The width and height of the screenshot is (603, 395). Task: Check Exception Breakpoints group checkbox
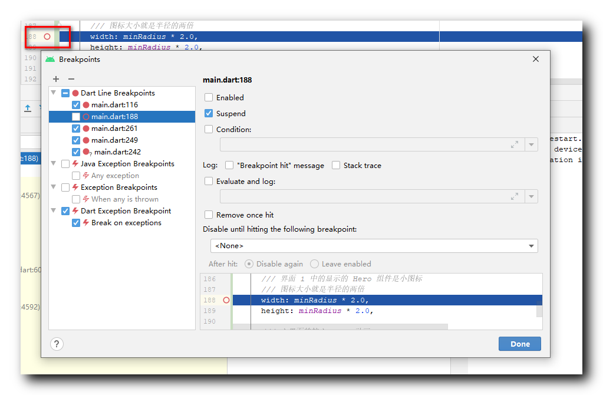point(65,187)
